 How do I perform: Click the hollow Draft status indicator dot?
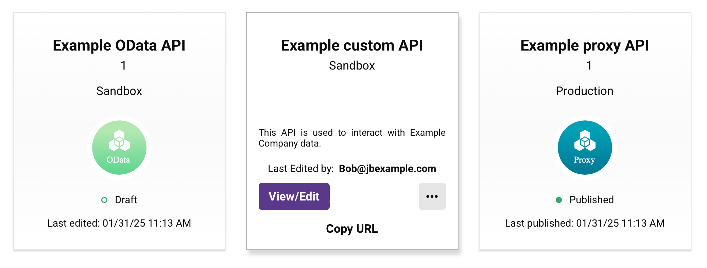(104, 200)
